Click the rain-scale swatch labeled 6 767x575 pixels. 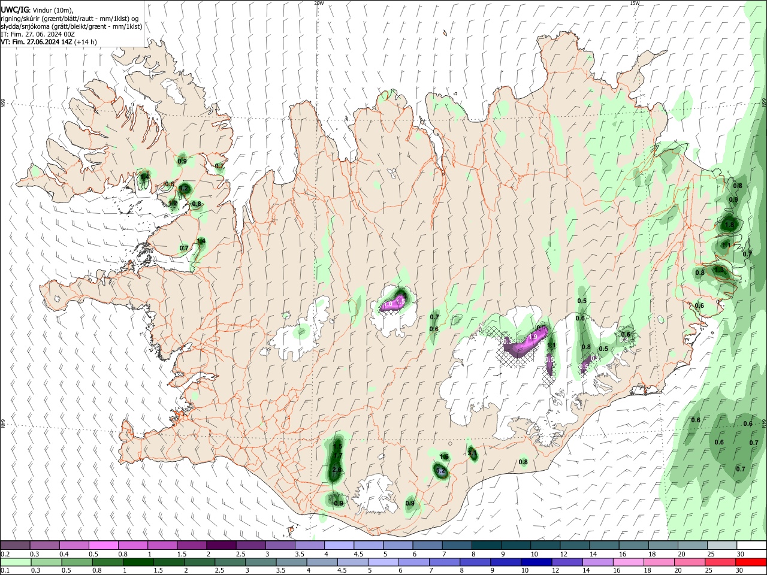413,562
